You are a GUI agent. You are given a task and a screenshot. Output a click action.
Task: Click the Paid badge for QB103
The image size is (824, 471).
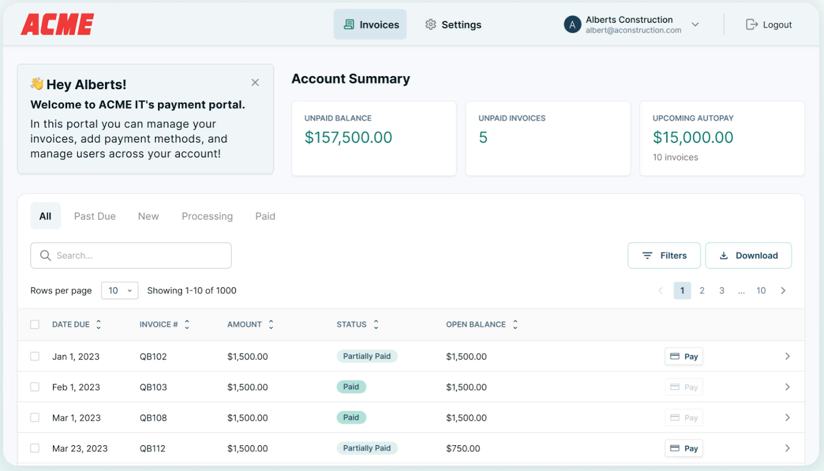click(x=351, y=386)
